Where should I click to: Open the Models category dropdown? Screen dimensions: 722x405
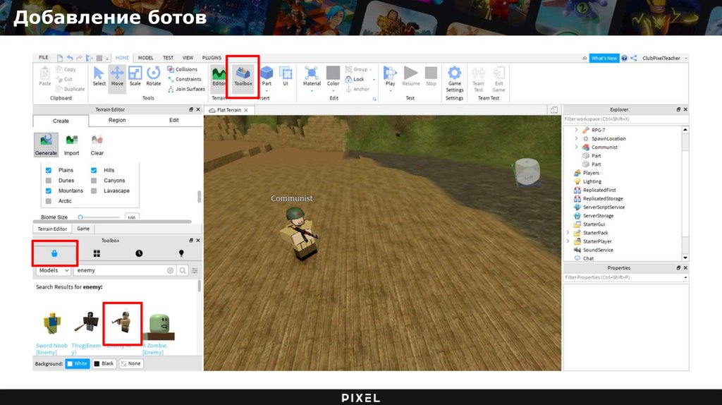(54, 270)
